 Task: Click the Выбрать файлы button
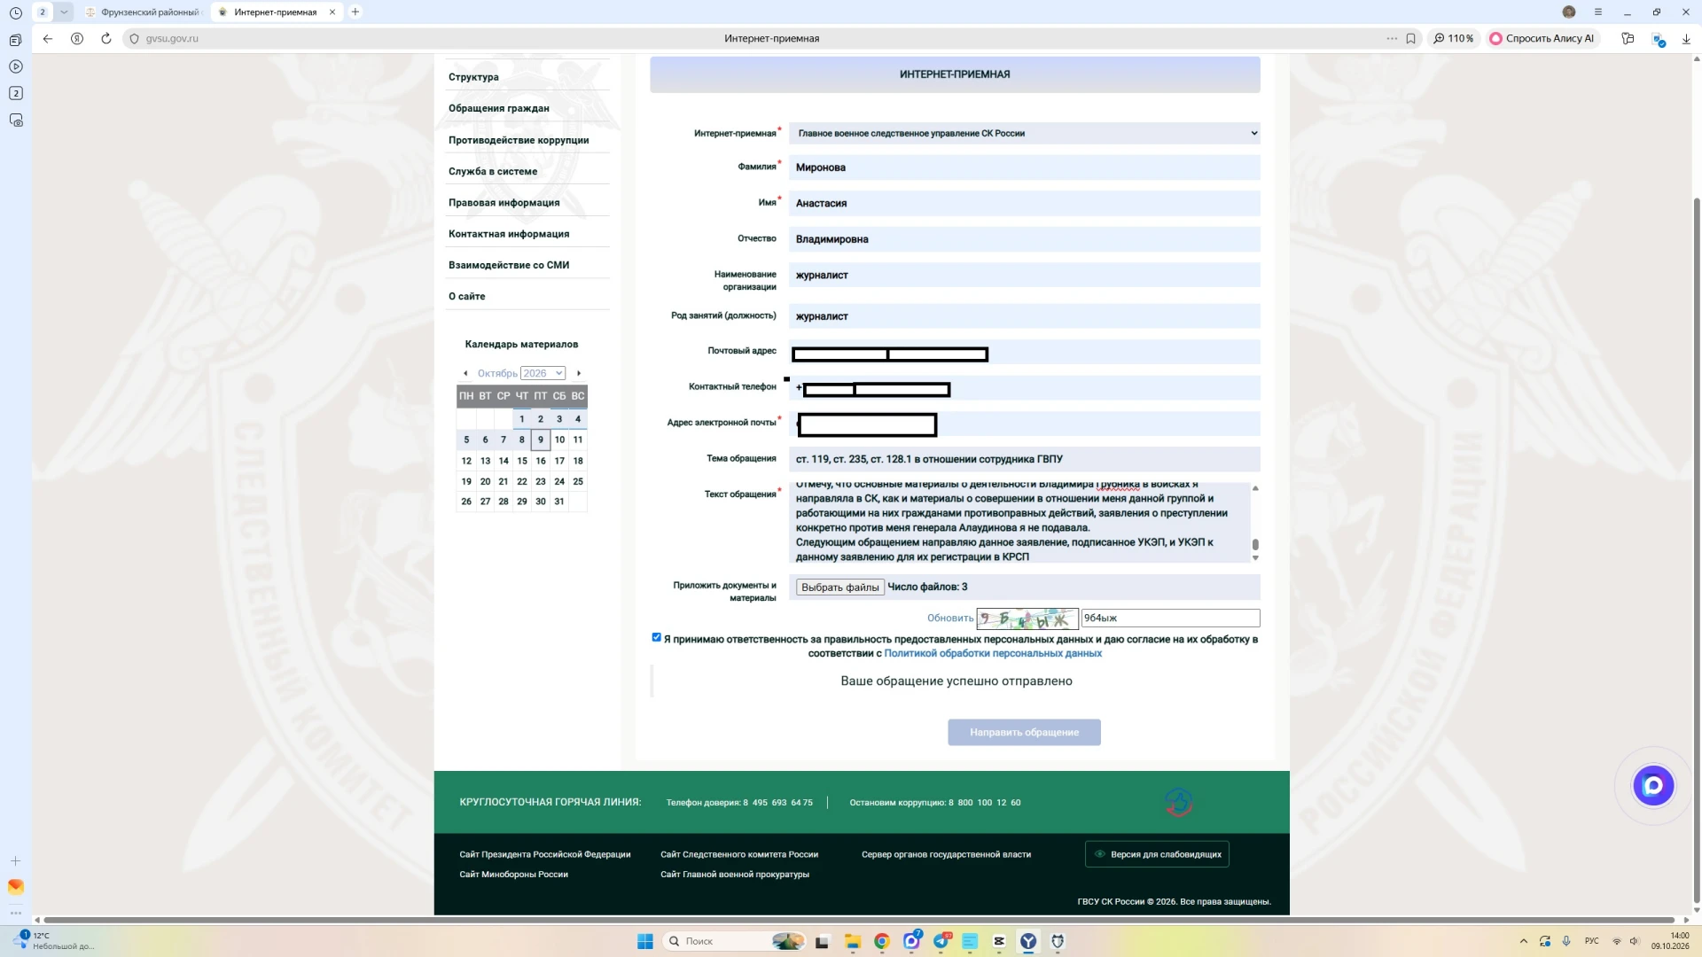(x=839, y=587)
